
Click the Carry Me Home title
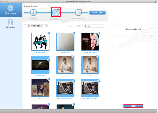point(90,52)
